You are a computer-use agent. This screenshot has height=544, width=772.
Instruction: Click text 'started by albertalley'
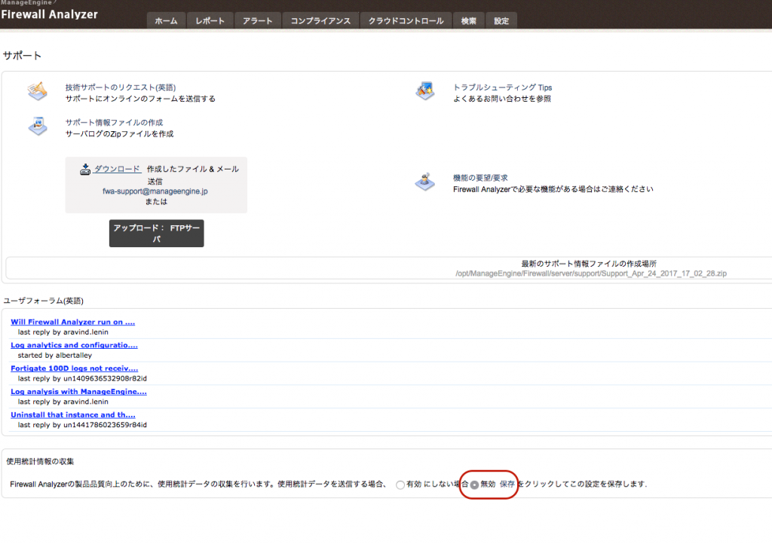point(54,355)
